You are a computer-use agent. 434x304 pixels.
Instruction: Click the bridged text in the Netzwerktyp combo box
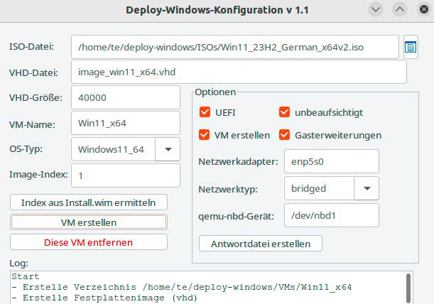coord(308,188)
